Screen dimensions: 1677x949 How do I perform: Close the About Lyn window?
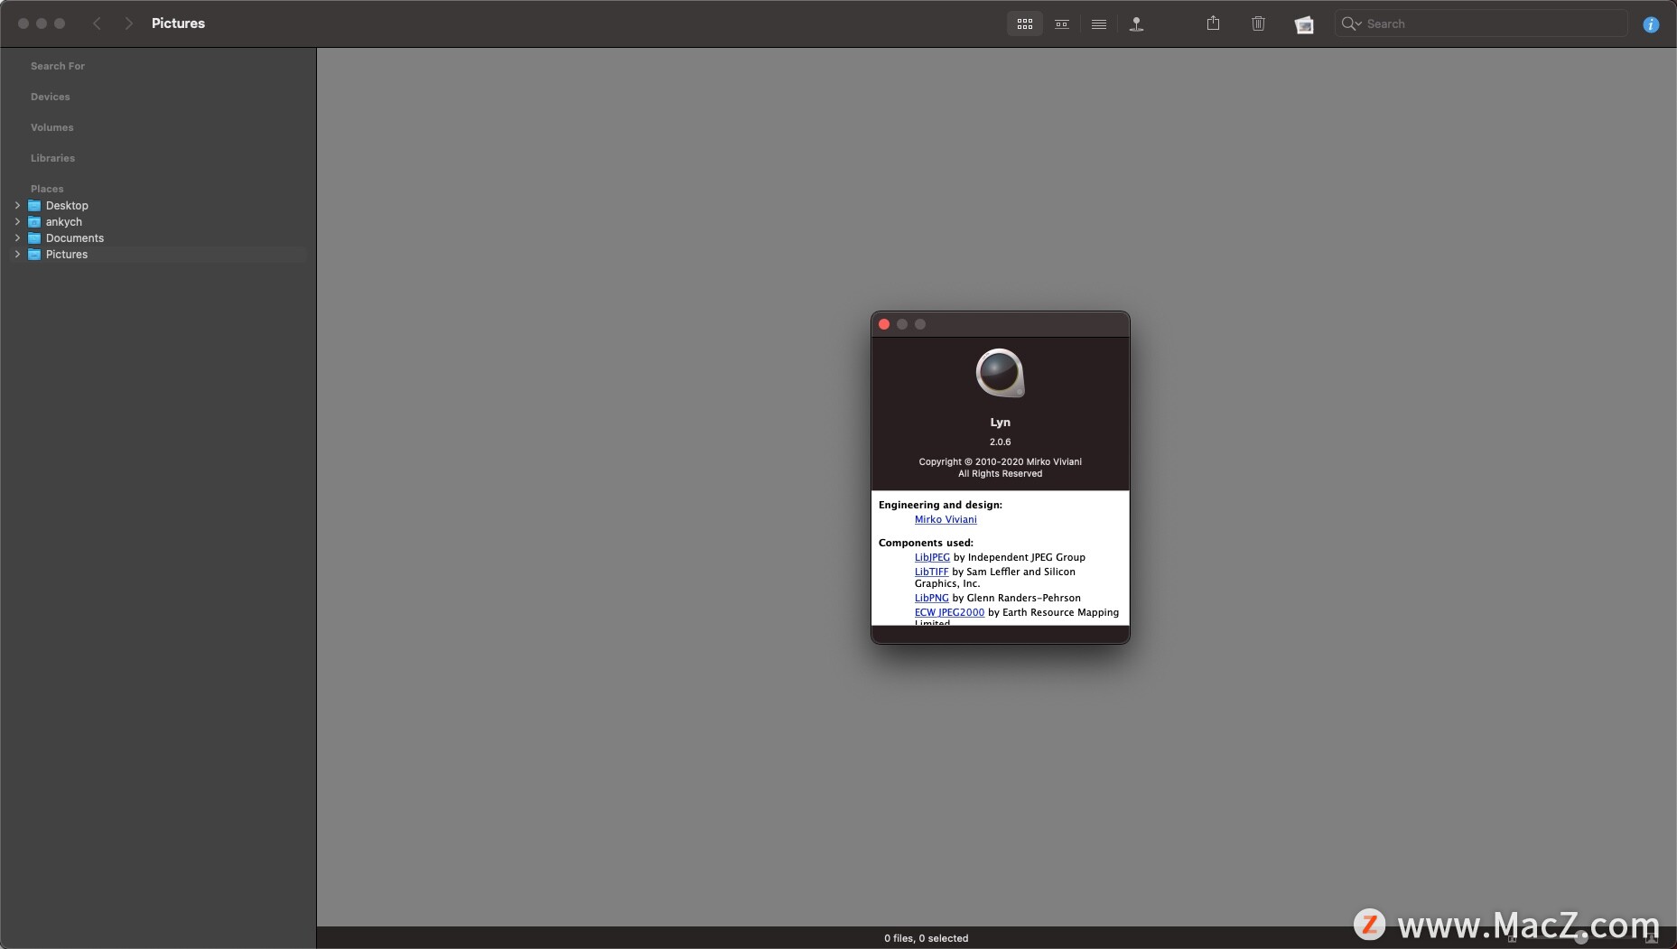(884, 324)
